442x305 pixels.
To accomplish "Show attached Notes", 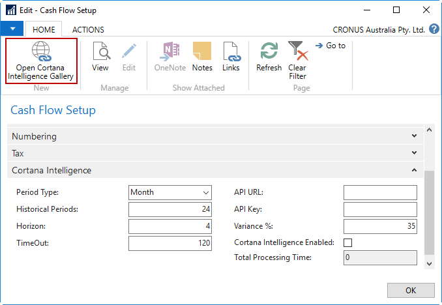I will click(x=202, y=51).
